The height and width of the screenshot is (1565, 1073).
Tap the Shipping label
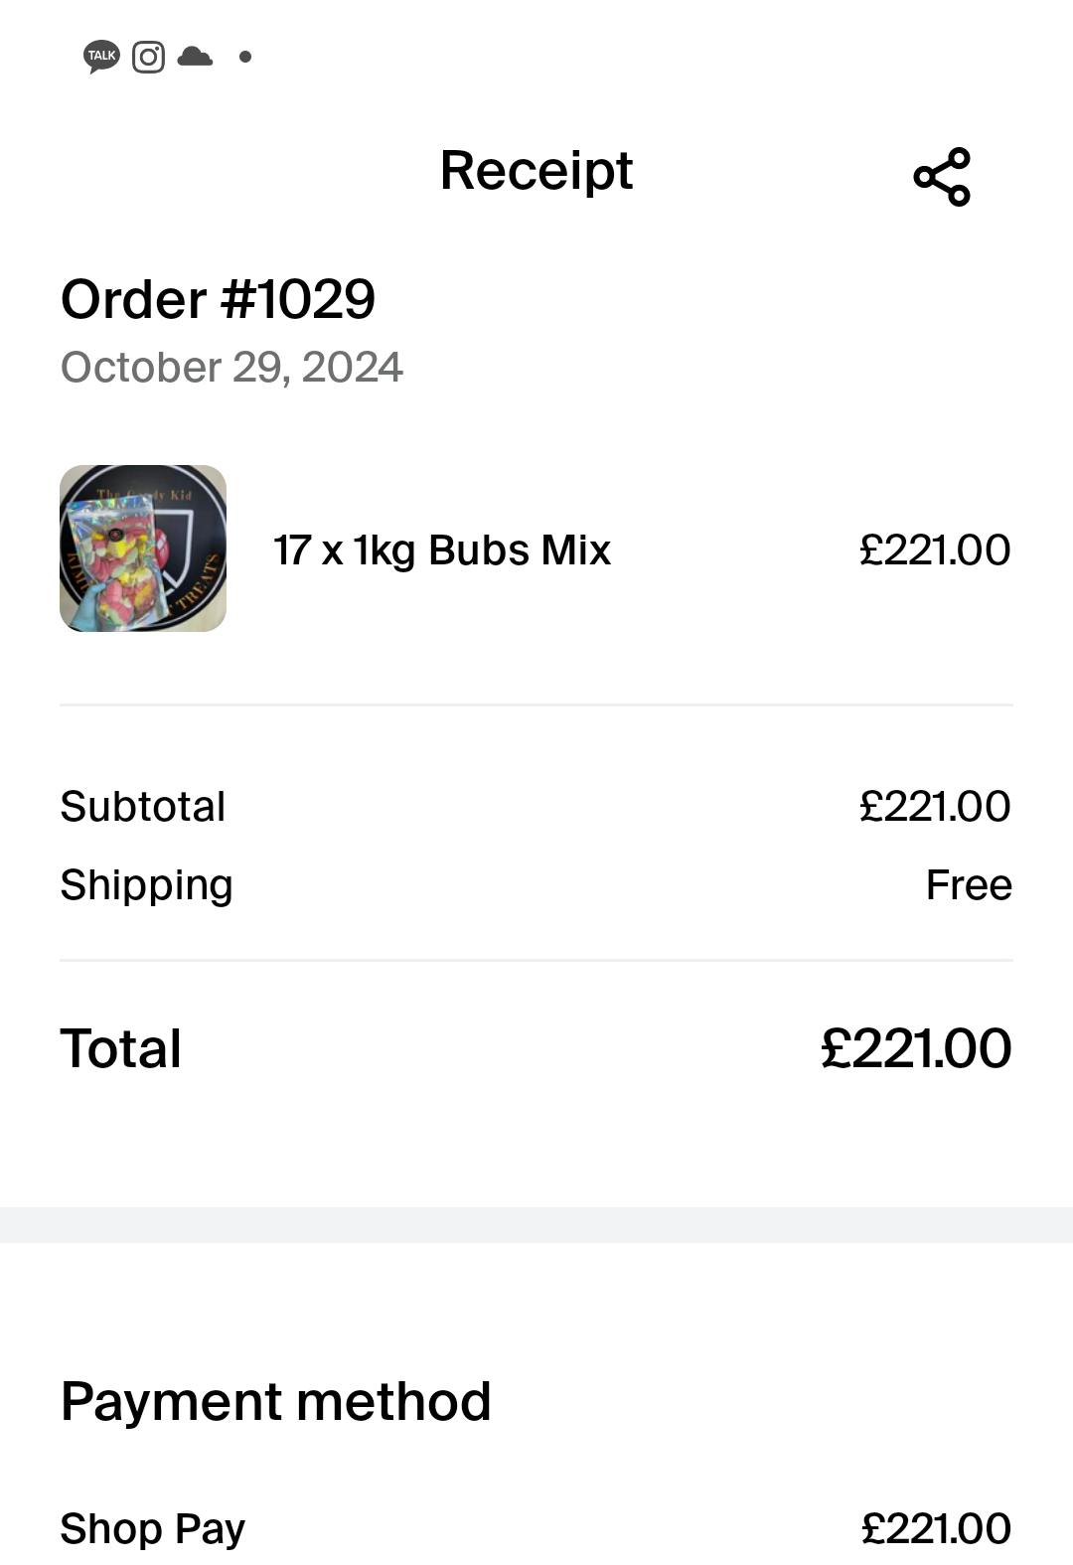click(146, 884)
